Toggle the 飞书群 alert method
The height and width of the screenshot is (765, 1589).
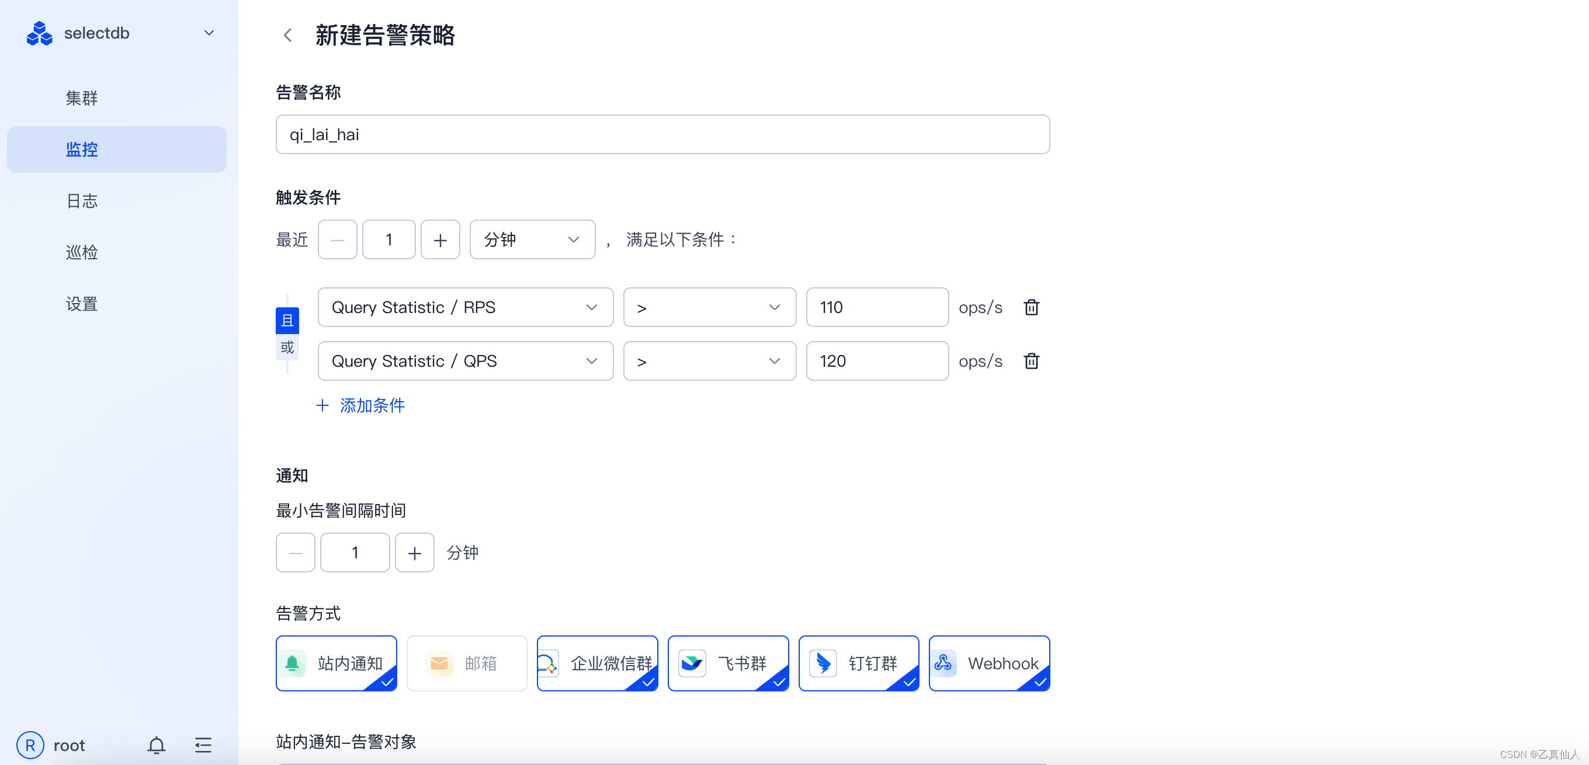coord(728,663)
